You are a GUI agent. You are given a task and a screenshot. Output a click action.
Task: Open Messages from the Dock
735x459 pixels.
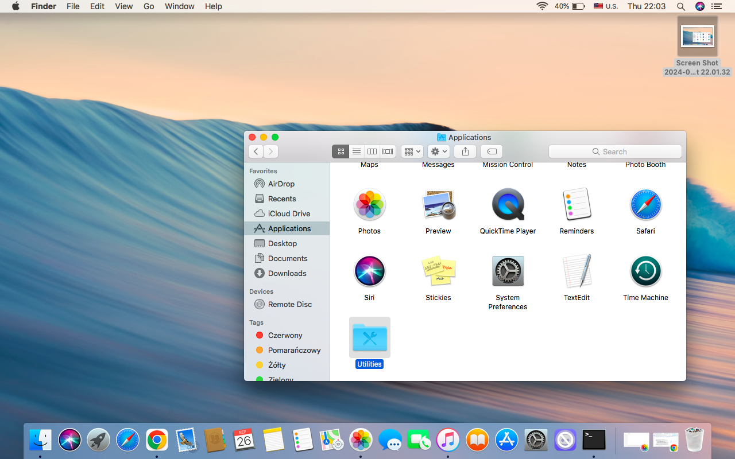coord(390,440)
